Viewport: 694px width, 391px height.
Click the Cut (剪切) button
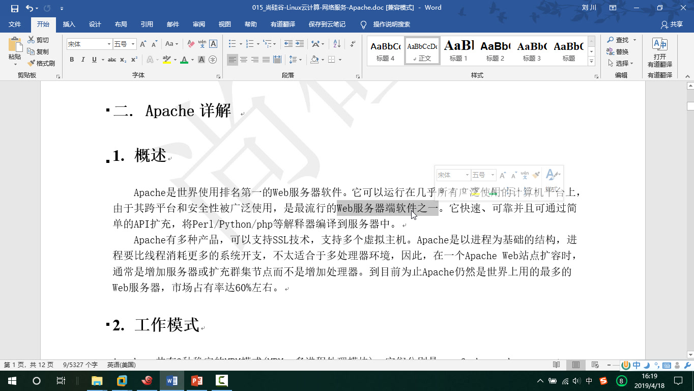point(39,40)
